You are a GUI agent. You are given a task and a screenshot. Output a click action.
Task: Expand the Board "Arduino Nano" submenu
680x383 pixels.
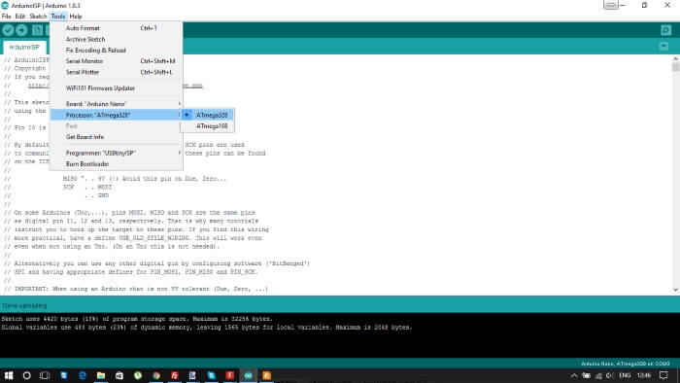pos(116,104)
